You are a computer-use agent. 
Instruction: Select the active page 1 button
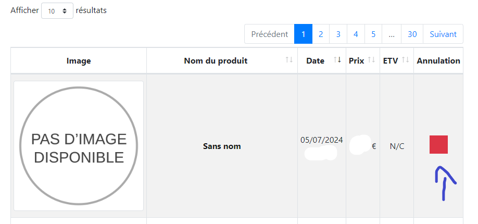(303, 34)
